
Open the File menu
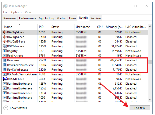[x=6, y=12]
